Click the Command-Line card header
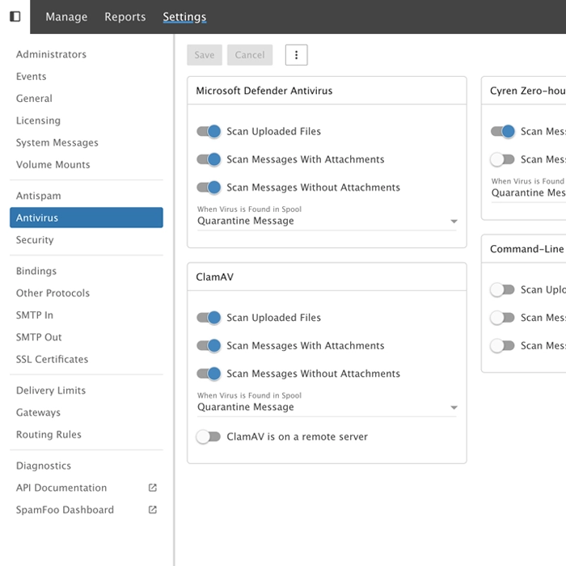The width and height of the screenshot is (566, 566). coord(524,249)
